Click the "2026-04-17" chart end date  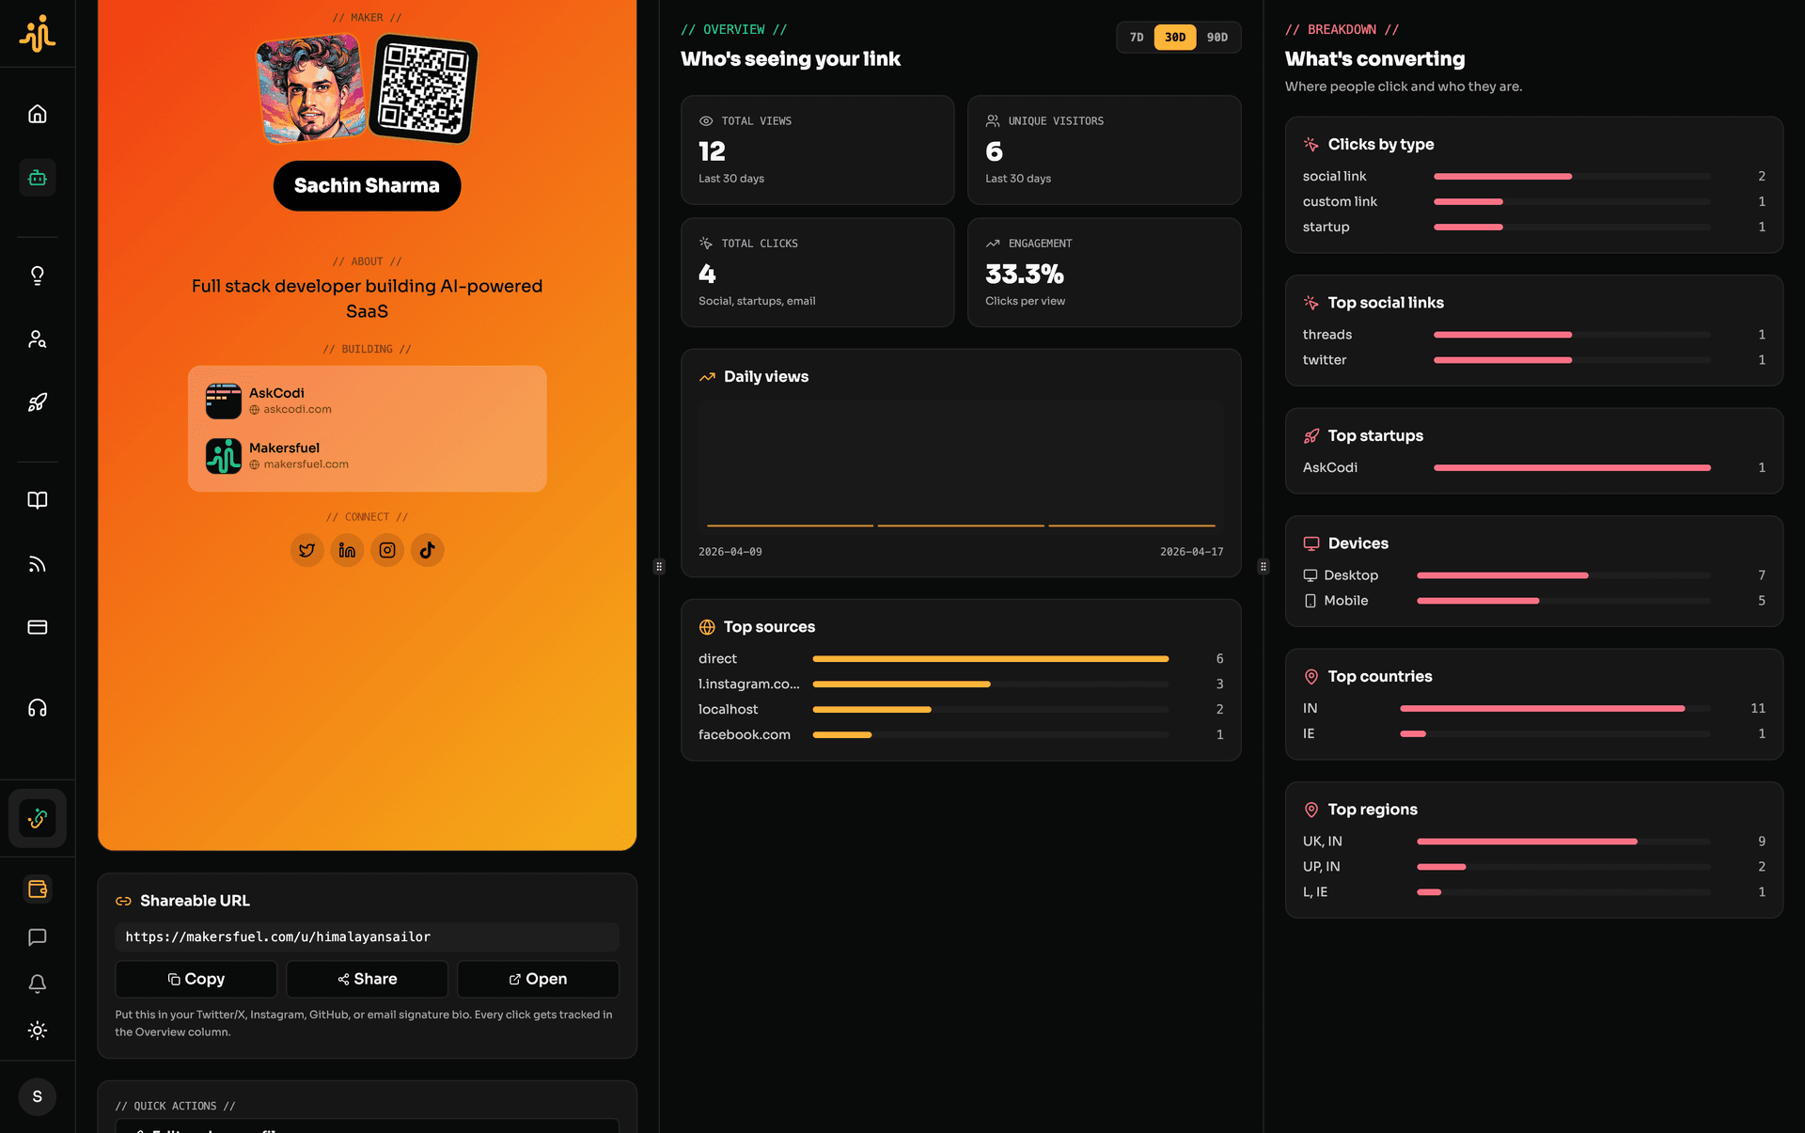1192,552
